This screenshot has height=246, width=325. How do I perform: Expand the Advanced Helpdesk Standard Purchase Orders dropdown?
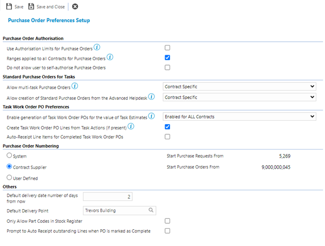click(239, 96)
